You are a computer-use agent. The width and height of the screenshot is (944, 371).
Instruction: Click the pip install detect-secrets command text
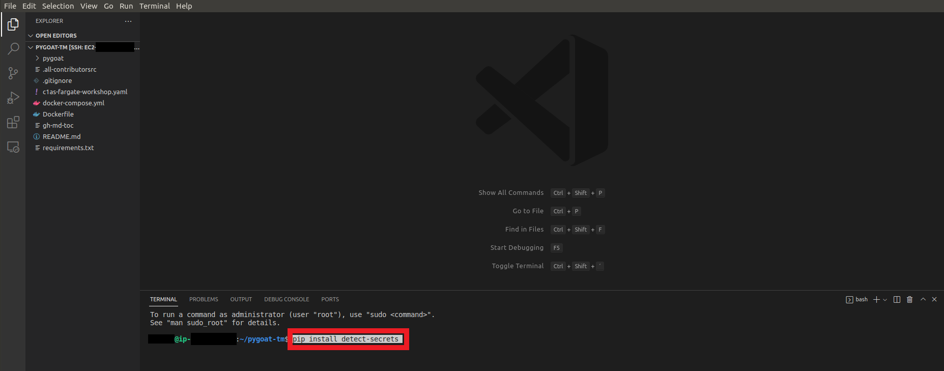tap(346, 339)
